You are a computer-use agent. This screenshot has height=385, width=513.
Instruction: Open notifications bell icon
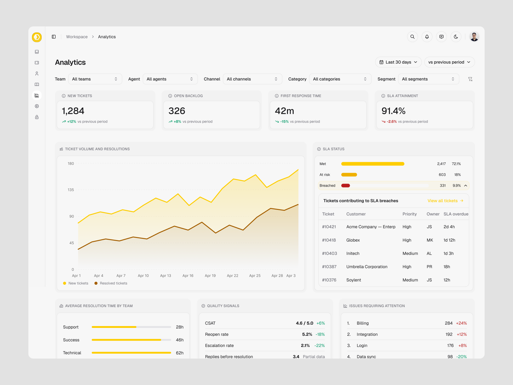click(427, 37)
